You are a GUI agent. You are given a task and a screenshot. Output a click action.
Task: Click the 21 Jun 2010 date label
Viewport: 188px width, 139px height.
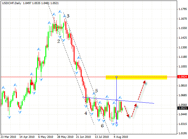pos(83,137)
